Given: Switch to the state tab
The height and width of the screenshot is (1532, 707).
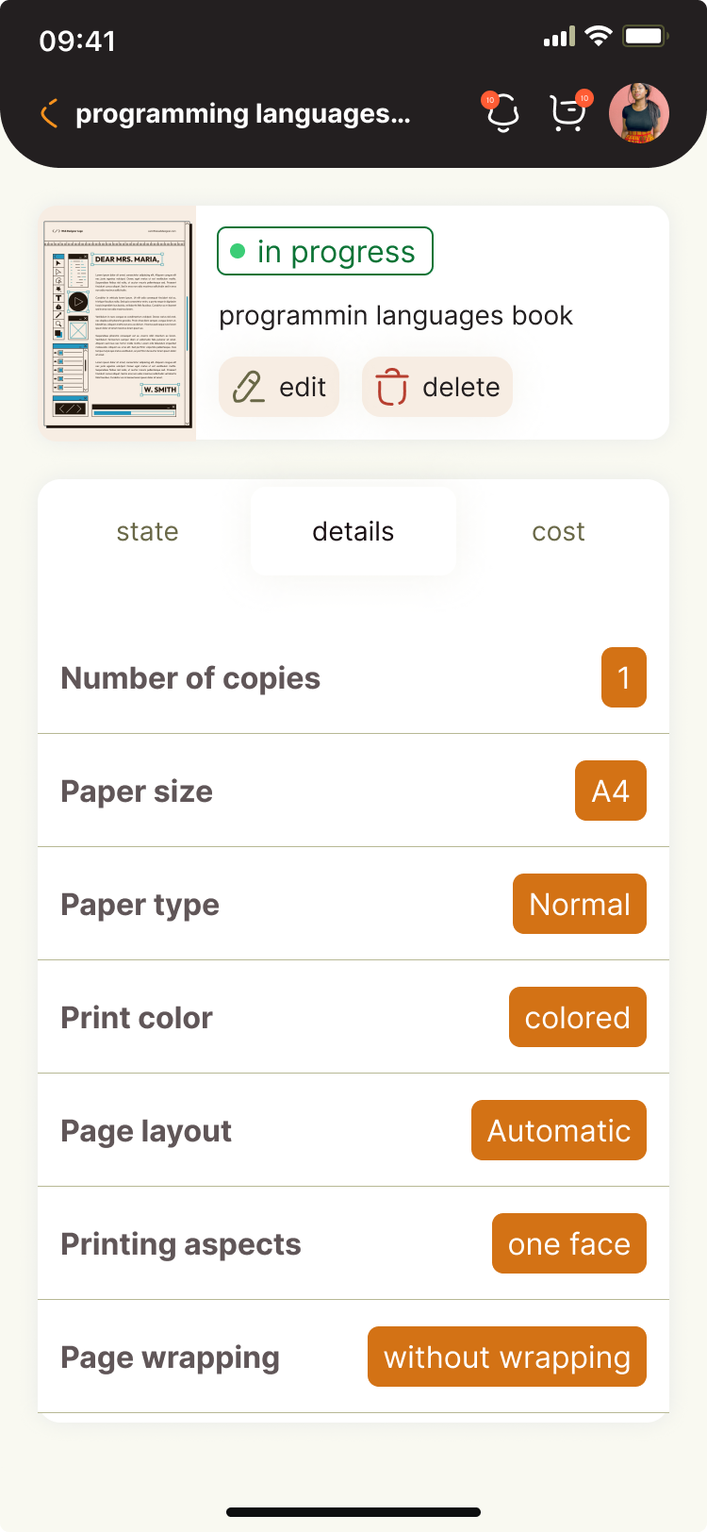Looking at the screenshot, I should coord(147,531).
